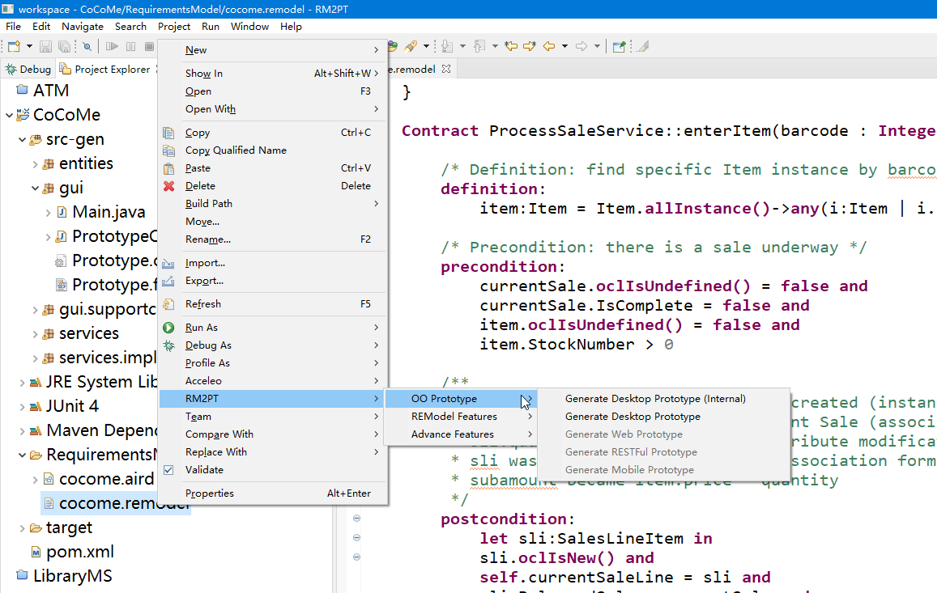Viewport: 937px width, 593px height.
Task: Choose Delete from the context menu
Action: click(274, 186)
